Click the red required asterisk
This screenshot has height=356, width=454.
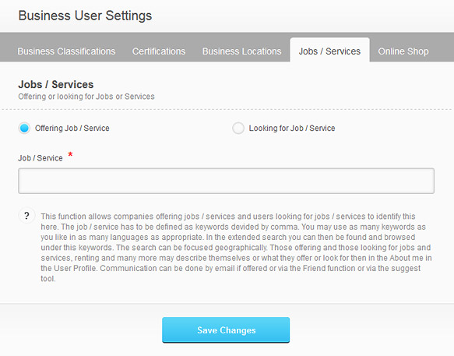pos(70,154)
